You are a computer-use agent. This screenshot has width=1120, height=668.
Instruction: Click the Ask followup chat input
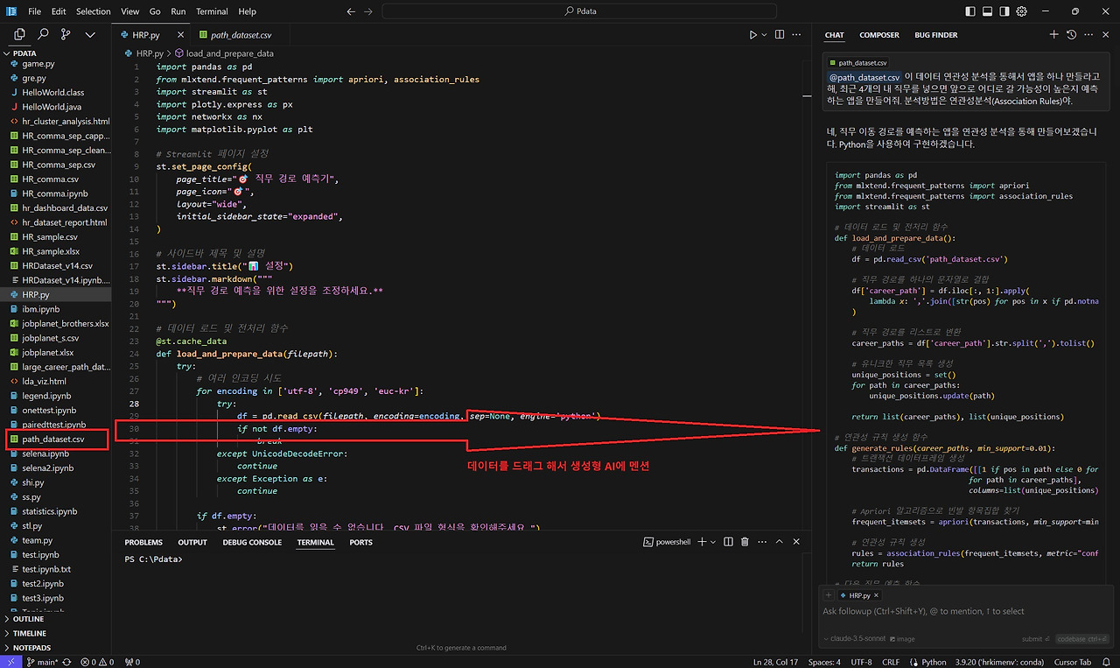[x=966, y=611]
